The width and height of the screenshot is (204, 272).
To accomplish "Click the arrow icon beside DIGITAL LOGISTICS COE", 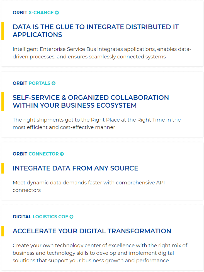I will tap(71, 217).
